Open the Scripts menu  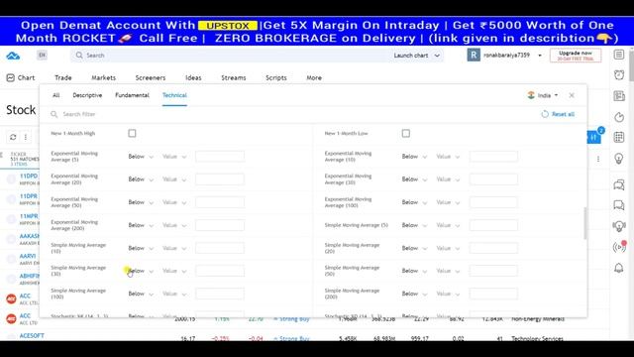pos(276,77)
